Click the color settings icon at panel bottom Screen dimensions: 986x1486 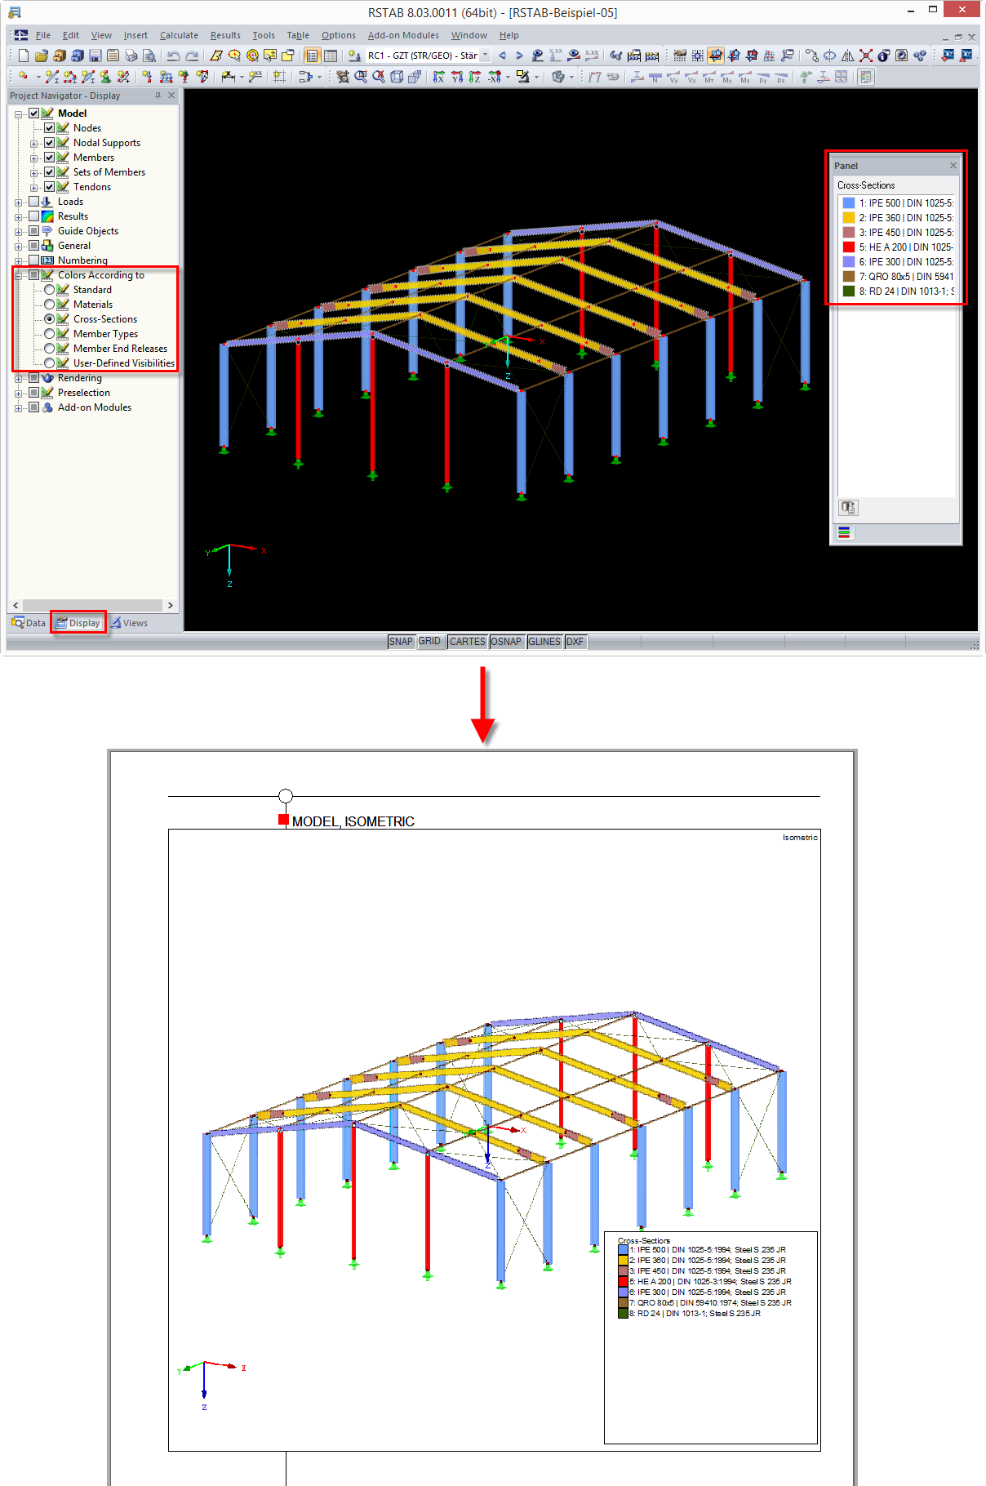click(844, 532)
